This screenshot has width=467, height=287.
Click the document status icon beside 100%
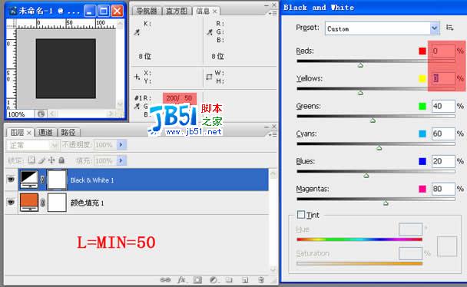click(41, 114)
